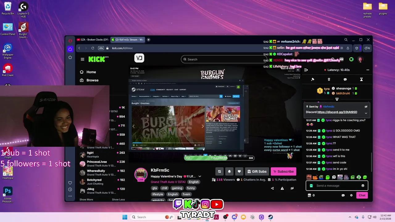Click the chat identity bubble icon near Chat button
Viewport: 395px width, 222px height.
click(343, 195)
